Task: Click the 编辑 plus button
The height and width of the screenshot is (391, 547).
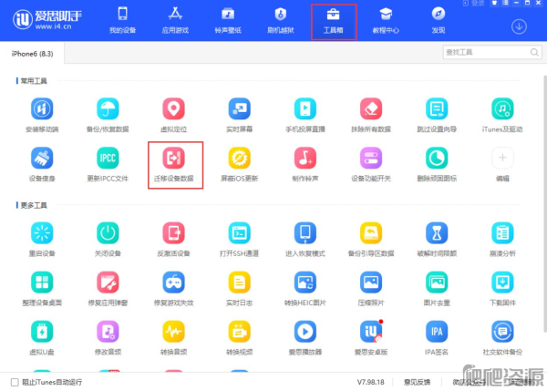Action: click(502, 158)
